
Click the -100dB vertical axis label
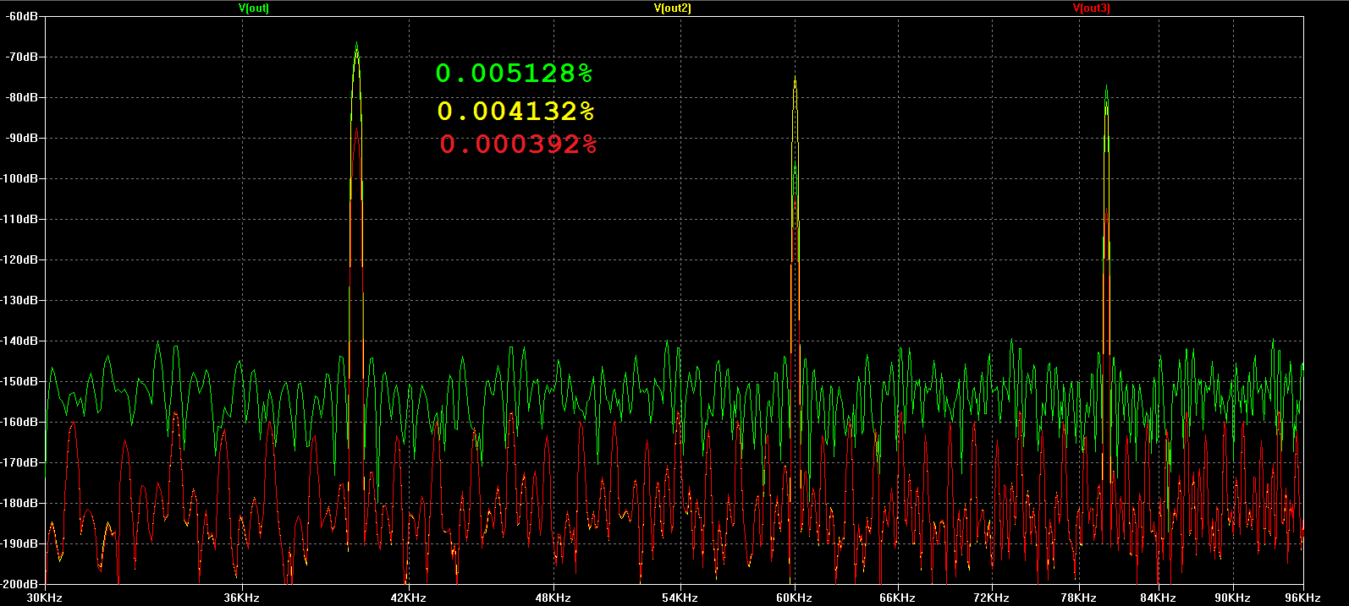pos(19,178)
